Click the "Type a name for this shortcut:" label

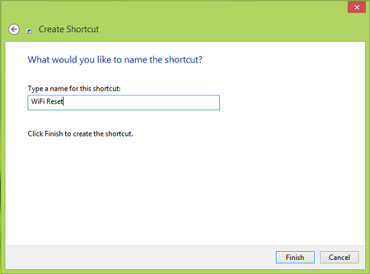click(74, 89)
